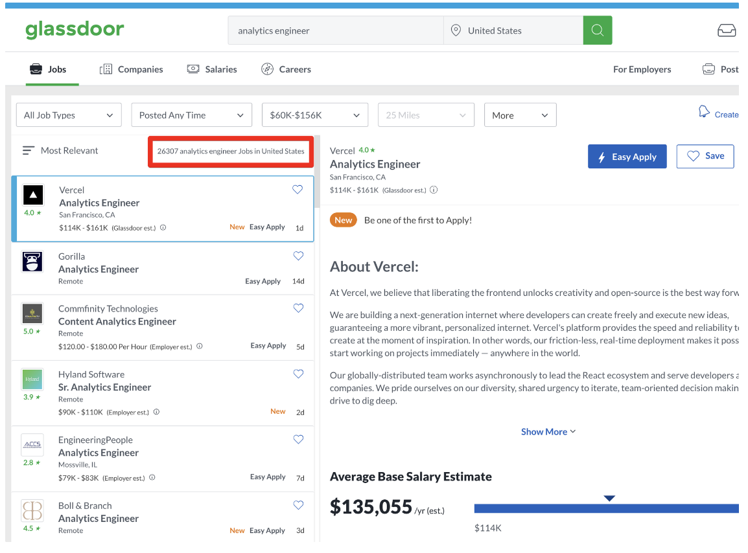The width and height of the screenshot is (748, 553).
Task: Click the Create alert link
Action: [x=726, y=115]
